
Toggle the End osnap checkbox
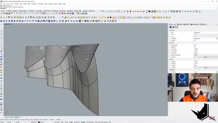[1, 120]
